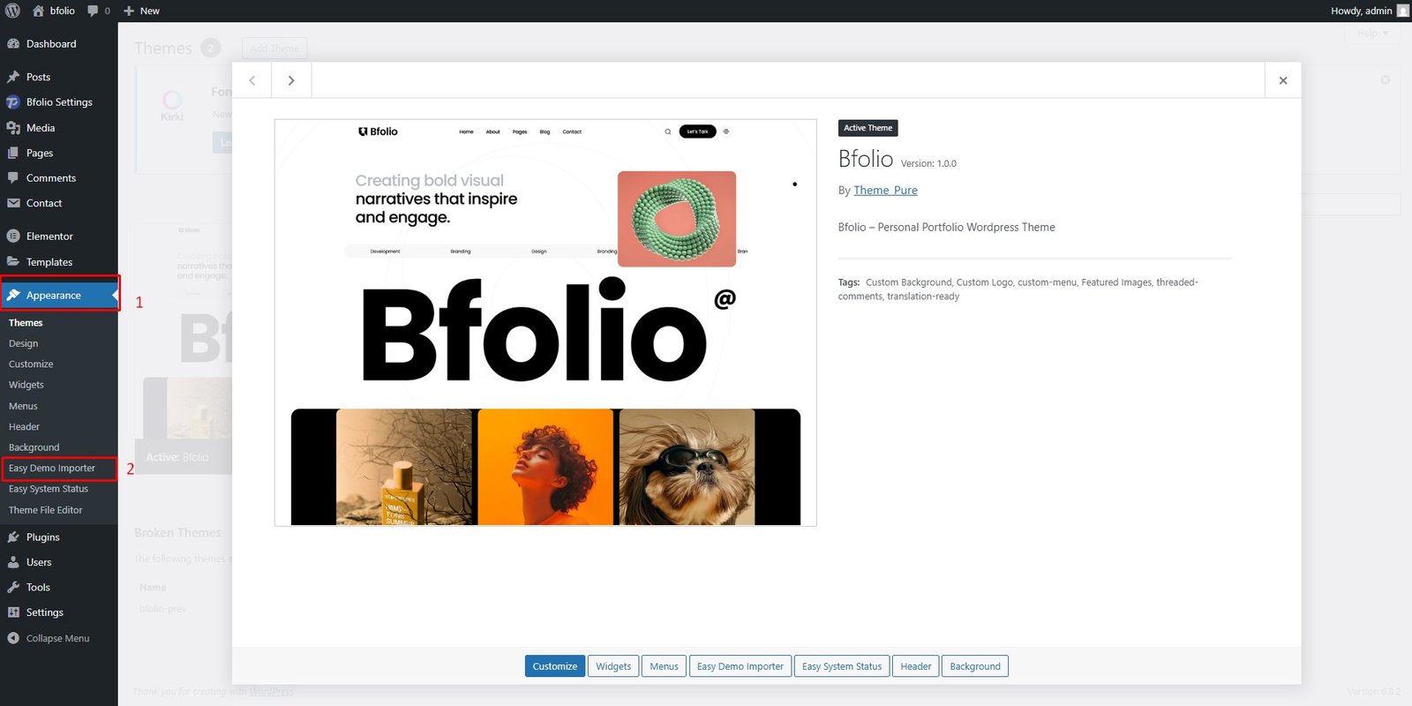Collapse the admin menu with the arrow icon

point(13,638)
